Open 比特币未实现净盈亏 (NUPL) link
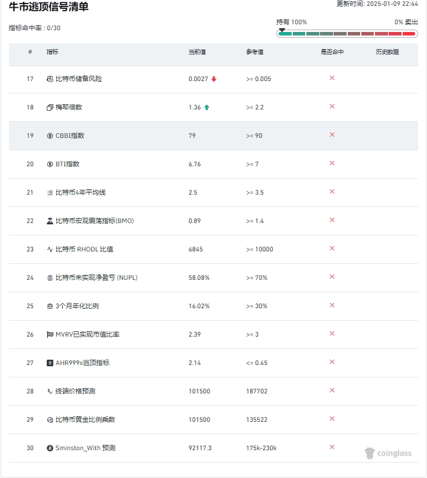The height and width of the screenshot is (478, 427). click(96, 277)
